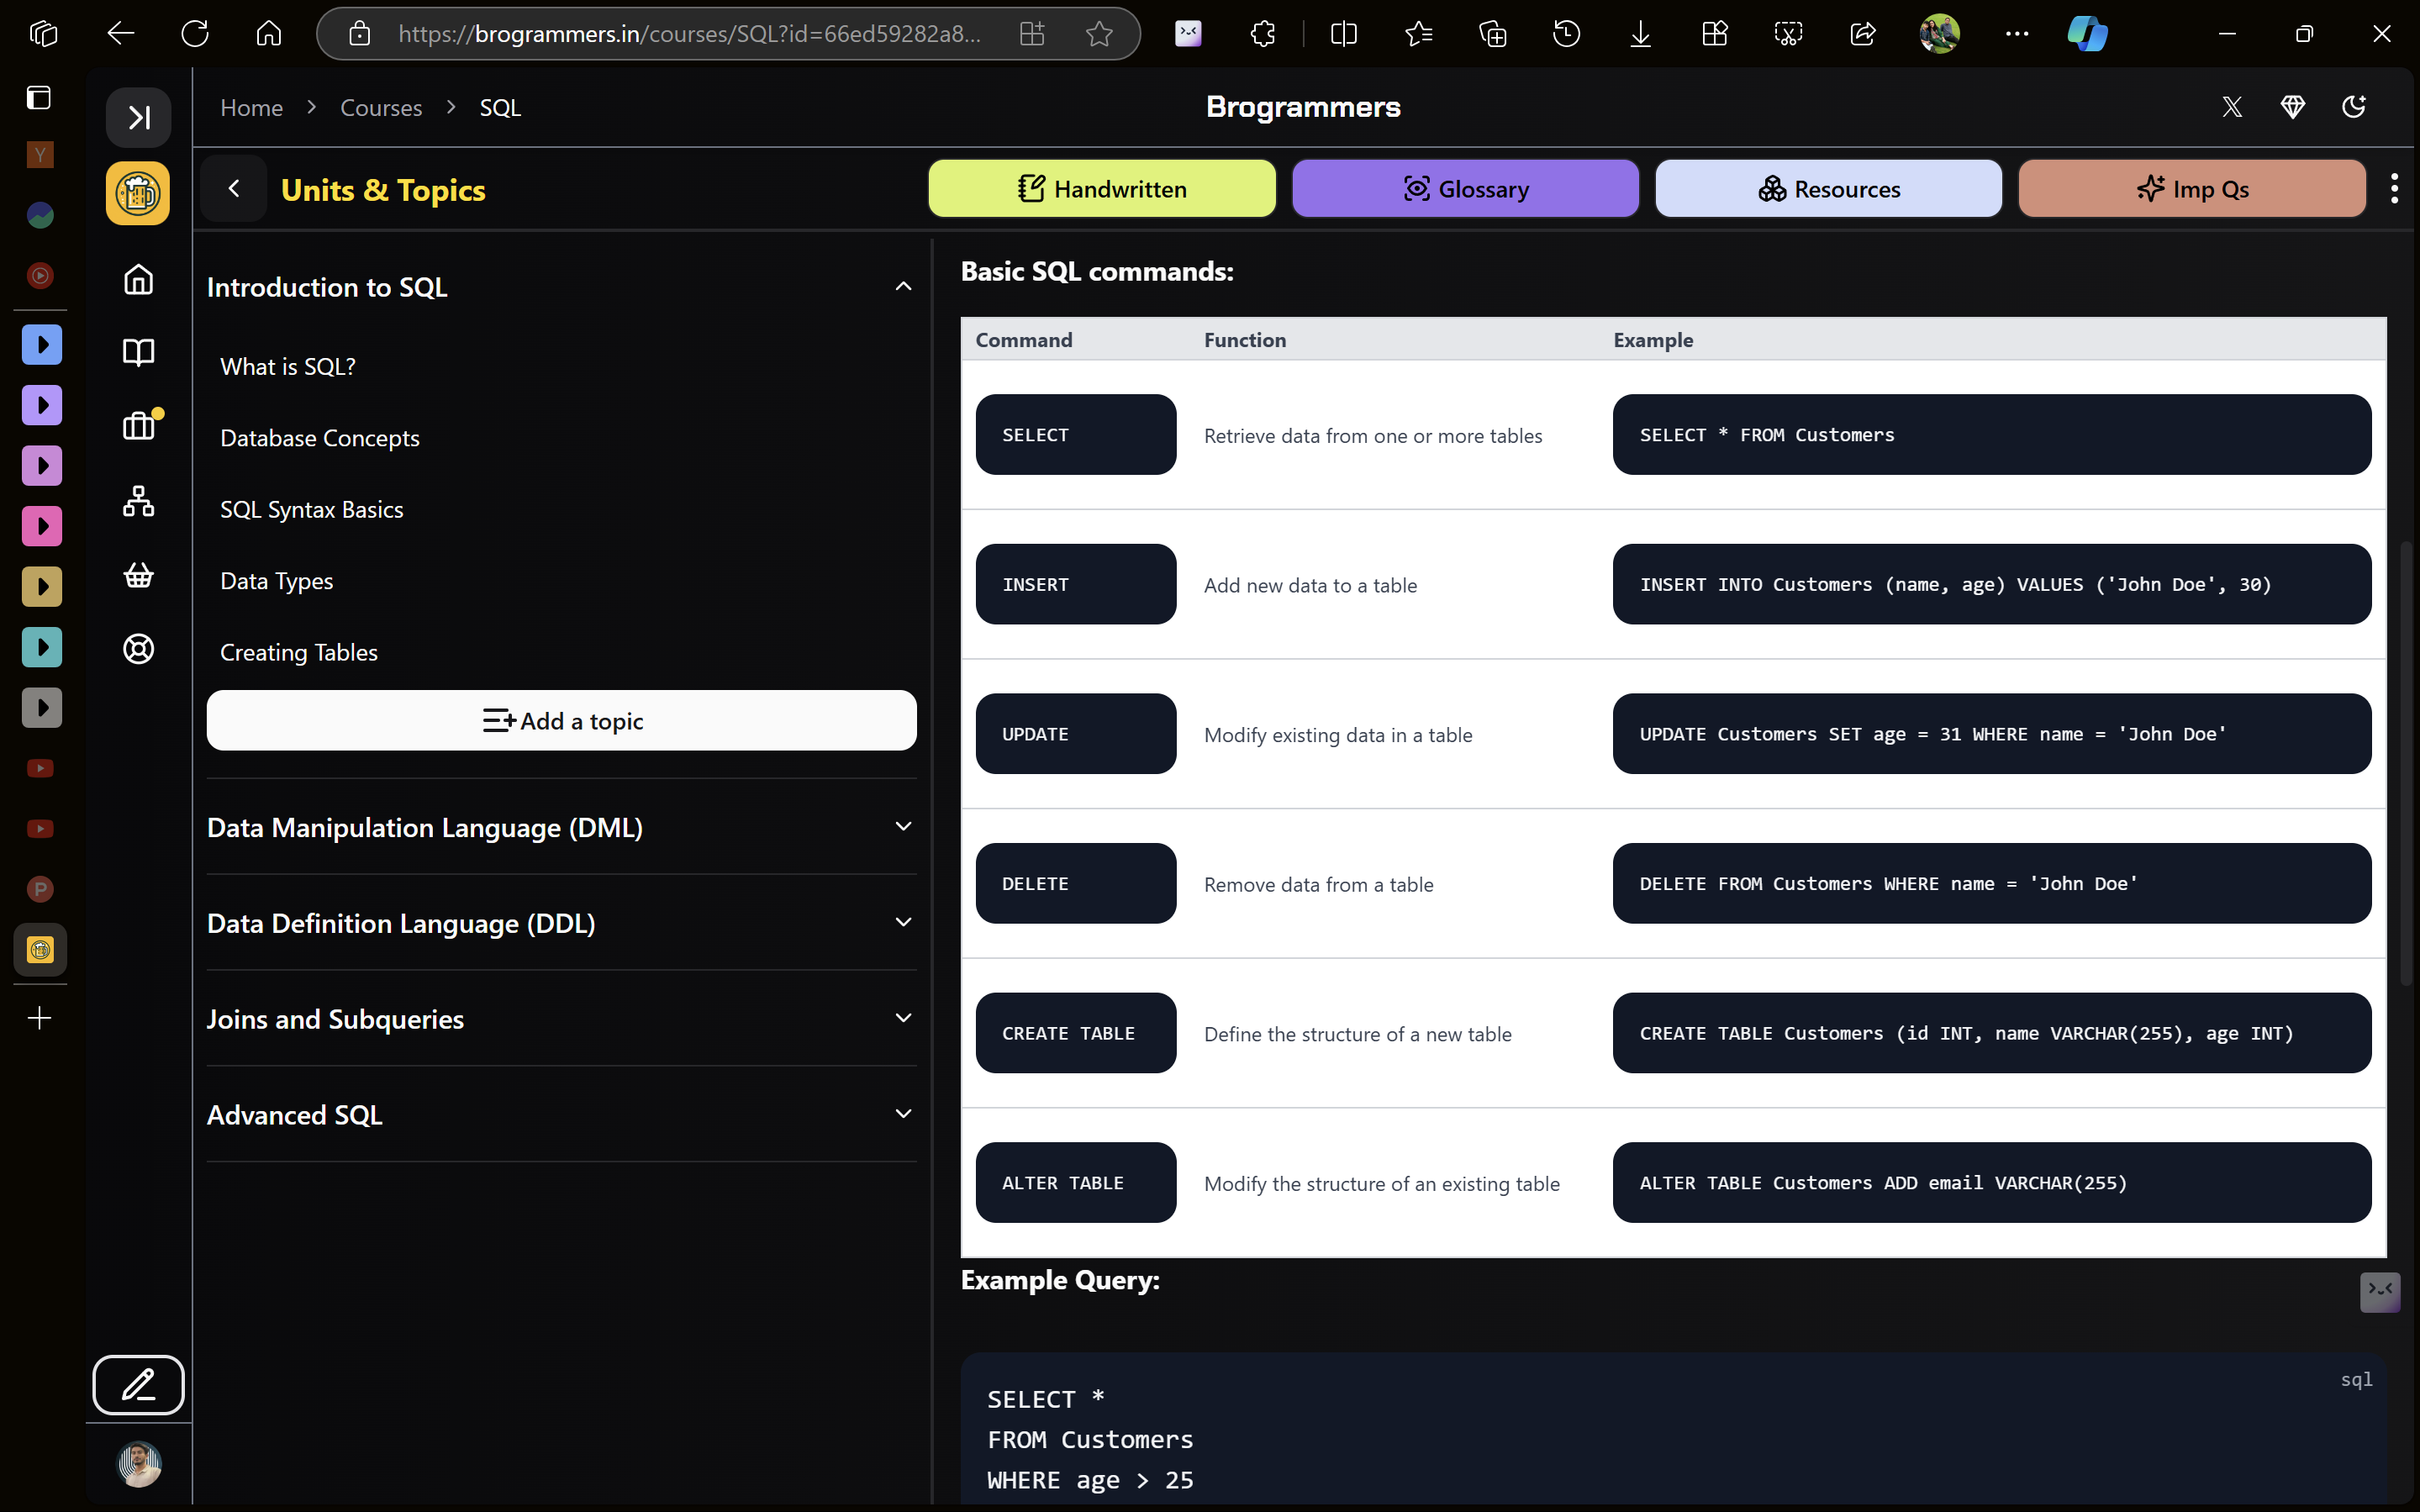This screenshot has height=1512, width=2420.
Task: Click the CREATE TABLE Customers example code
Action: [1991, 1033]
